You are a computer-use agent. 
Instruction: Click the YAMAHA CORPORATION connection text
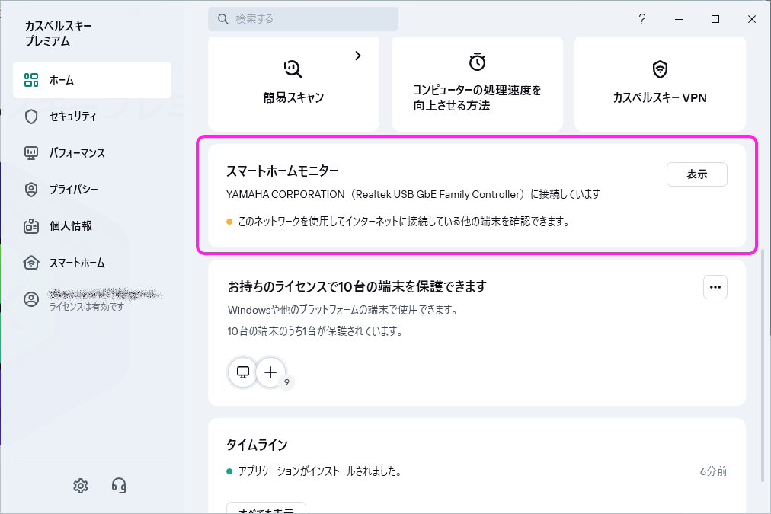click(413, 195)
